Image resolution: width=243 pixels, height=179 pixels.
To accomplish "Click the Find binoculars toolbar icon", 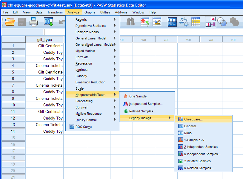I will tap(130, 22).
